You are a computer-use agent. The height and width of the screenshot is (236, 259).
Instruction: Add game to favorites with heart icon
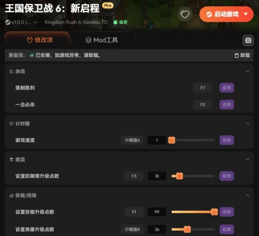click(x=184, y=14)
